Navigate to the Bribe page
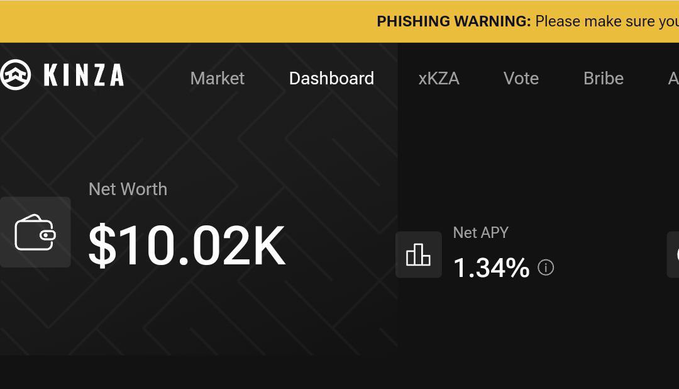Image resolution: width=679 pixels, height=389 pixels. point(604,79)
